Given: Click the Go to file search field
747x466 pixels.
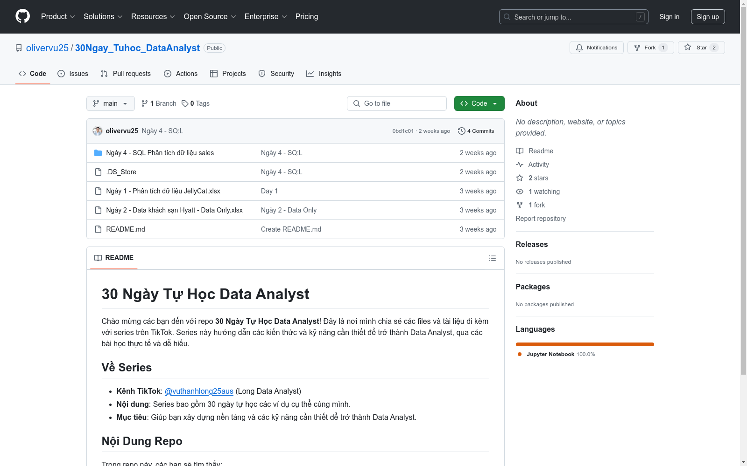Looking at the screenshot, I should (397, 103).
